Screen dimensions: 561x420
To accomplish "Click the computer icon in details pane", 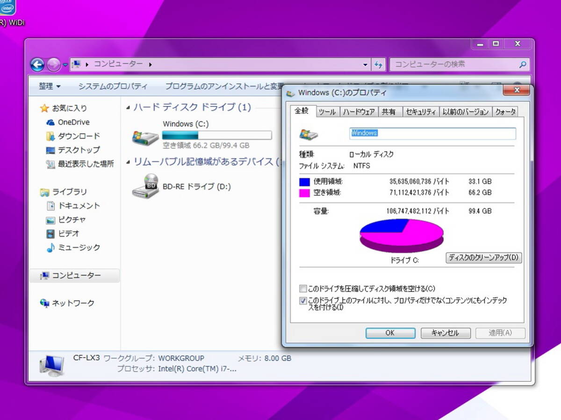I will pos(51,366).
